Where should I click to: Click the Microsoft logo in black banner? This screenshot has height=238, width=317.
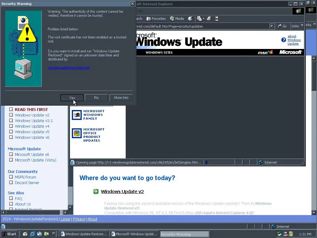[291, 52]
